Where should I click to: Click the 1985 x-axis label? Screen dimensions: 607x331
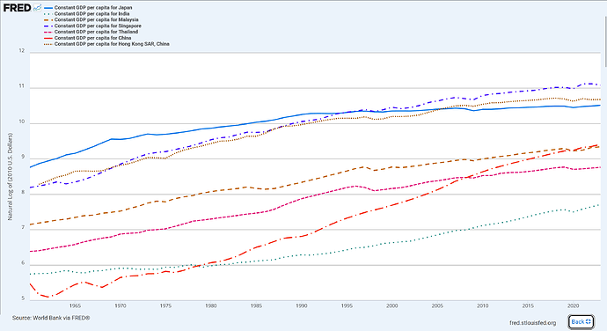(x=256, y=305)
